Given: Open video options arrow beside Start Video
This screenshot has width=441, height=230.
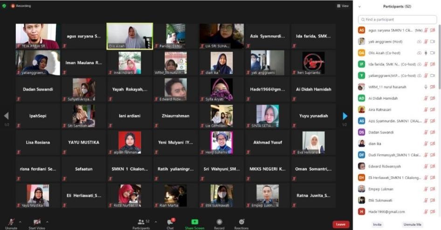Looking at the screenshot, I should pyautogui.click(x=47, y=222).
